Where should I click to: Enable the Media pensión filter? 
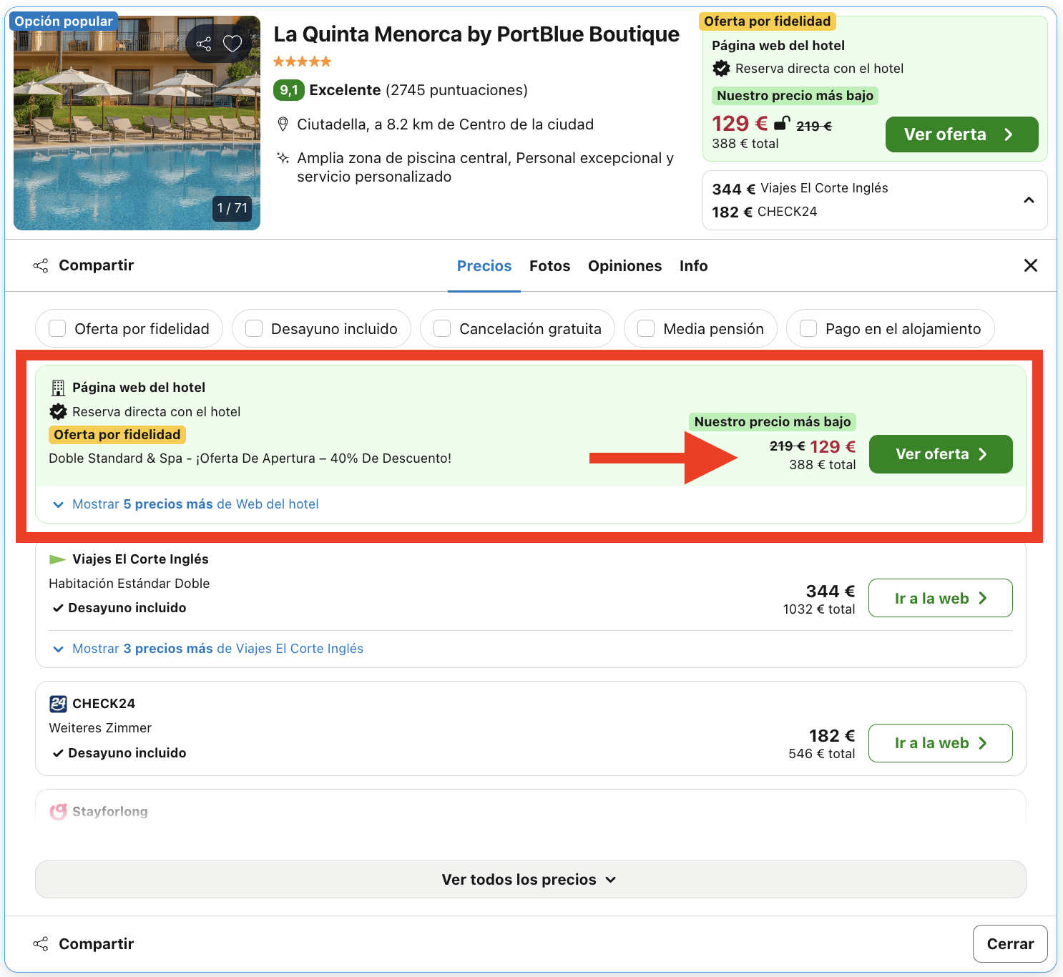pos(646,328)
